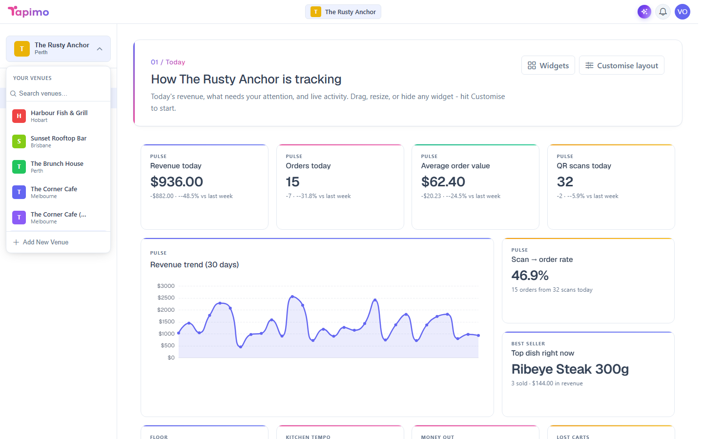The image size is (703, 439).
Task: Click the BEST SELLER card label
Action: [528, 344]
